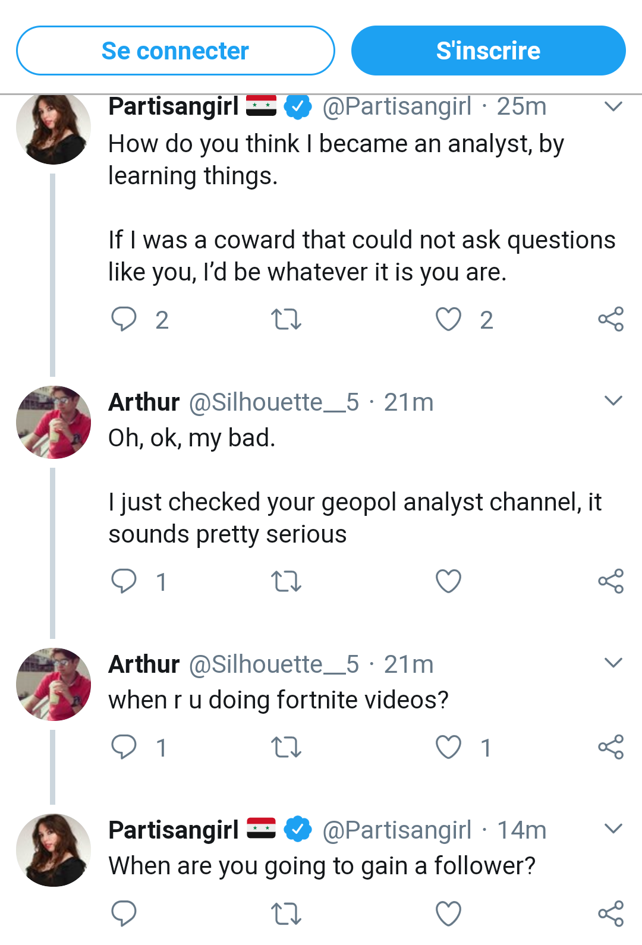Reply to Partisangirl's analyst tweet
The image size is (642, 945).
124,319
